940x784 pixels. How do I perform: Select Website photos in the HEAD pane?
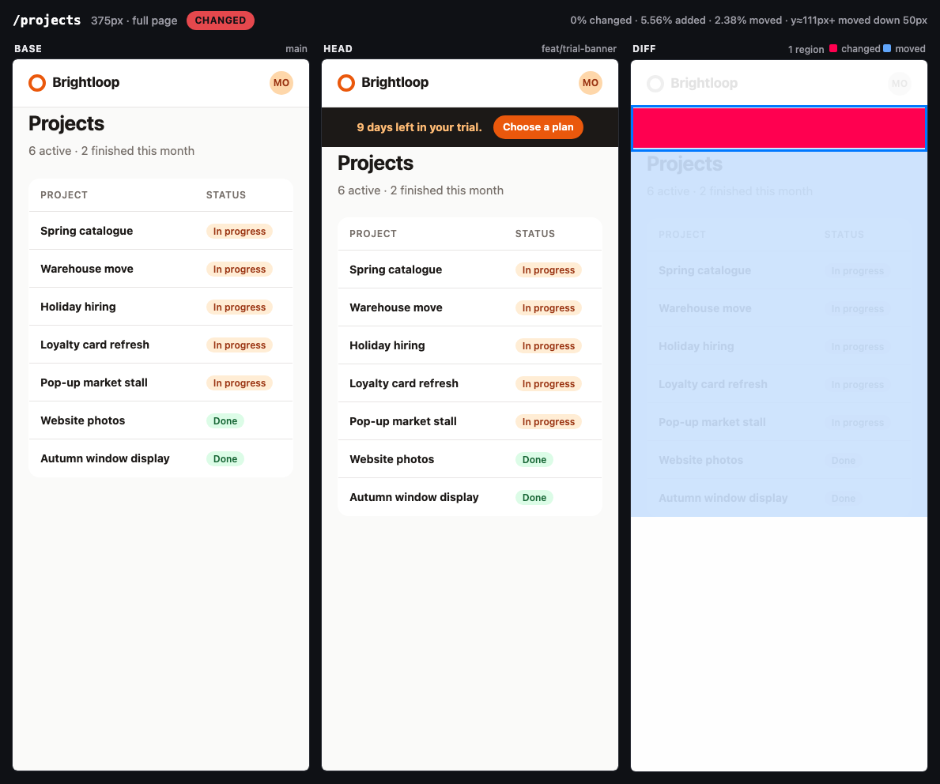392,459
